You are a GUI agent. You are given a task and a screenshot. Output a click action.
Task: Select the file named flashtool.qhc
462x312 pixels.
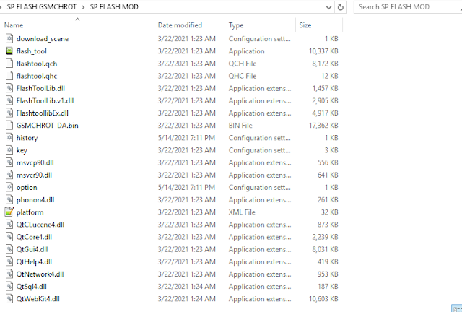coord(37,76)
